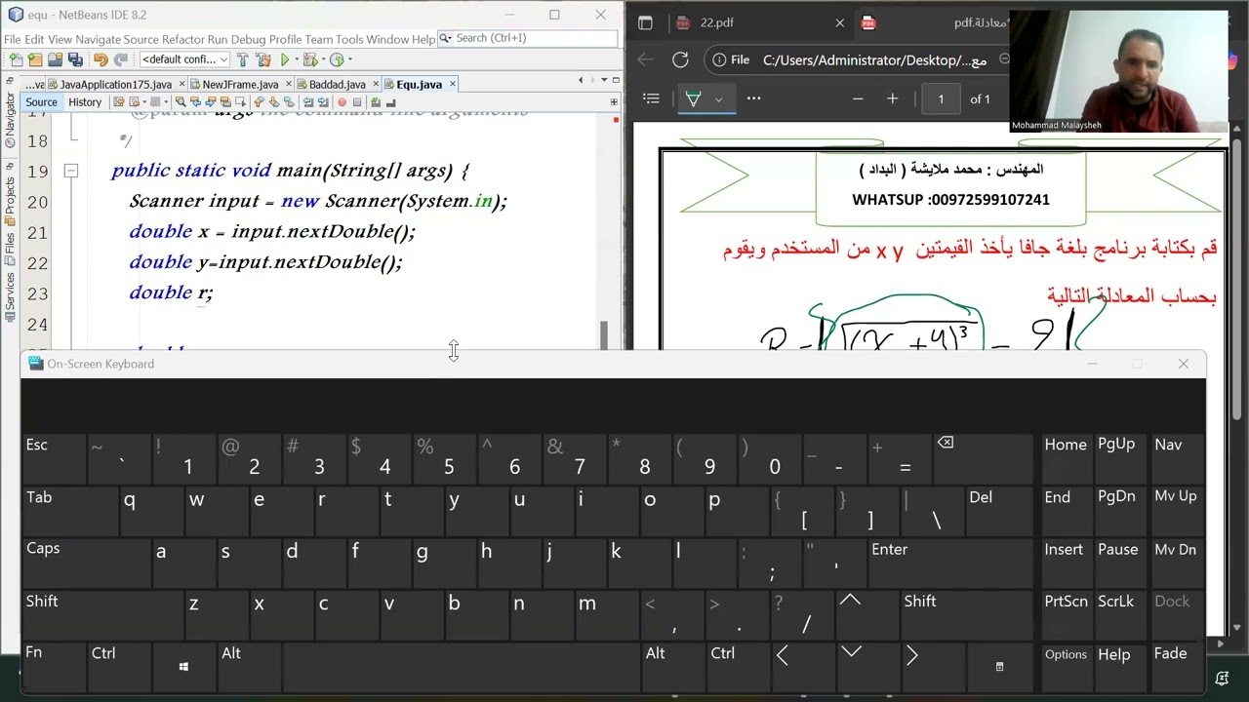Click the Profile Project icon in NetBeans
The image size is (1249, 702).
[x=337, y=59]
